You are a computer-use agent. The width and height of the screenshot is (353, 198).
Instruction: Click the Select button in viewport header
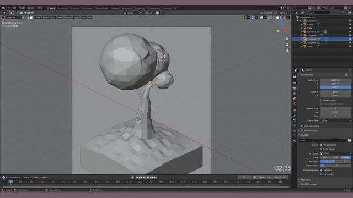pos(45,17)
